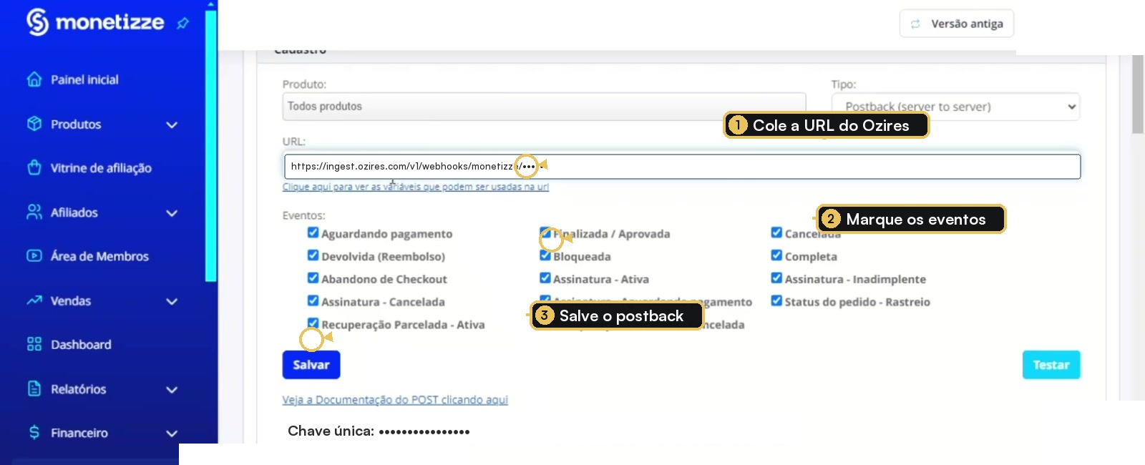Click the Dashboard grid icon

click(x=34, y=344)
